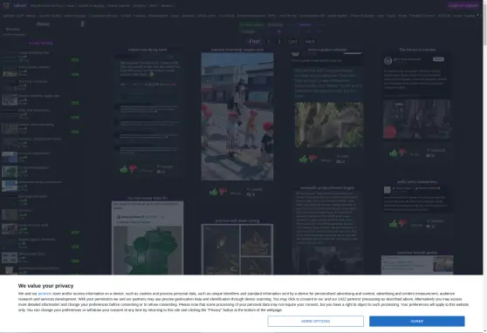487x333 pixels.
Task: Thumbs down The future of cinema post
Action: [402, 153]
